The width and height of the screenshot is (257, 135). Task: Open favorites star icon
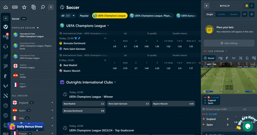pyautogui.click(x=24, y=7)
